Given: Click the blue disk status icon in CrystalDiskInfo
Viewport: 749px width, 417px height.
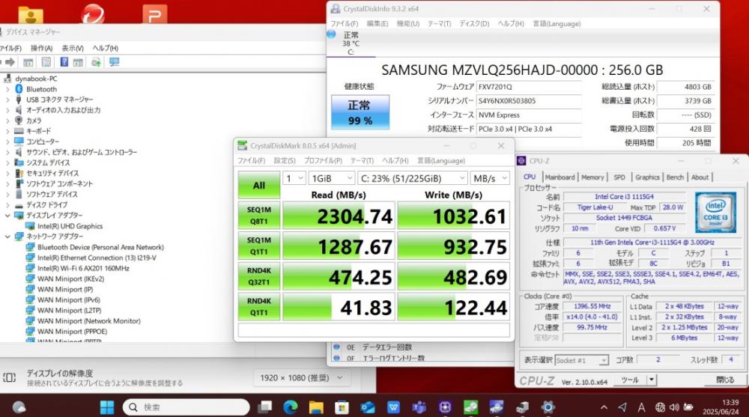Looking at the screenshot, I should click(332, 34).
